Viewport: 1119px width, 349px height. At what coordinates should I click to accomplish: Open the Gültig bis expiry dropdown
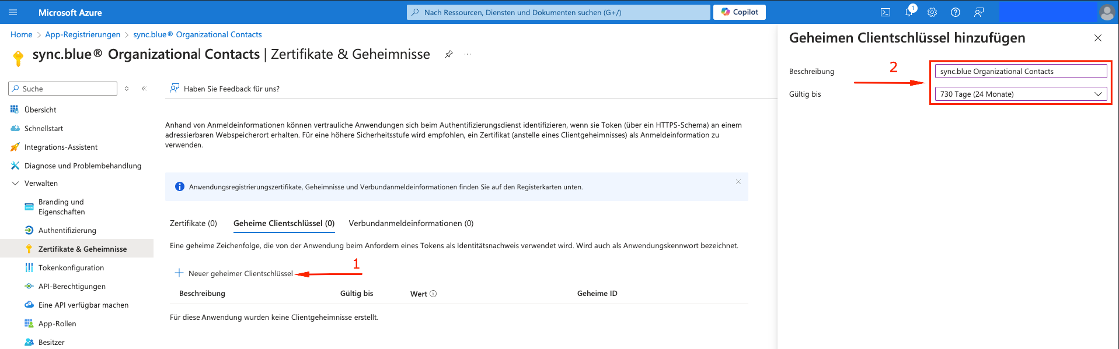tap(1021, 94)
